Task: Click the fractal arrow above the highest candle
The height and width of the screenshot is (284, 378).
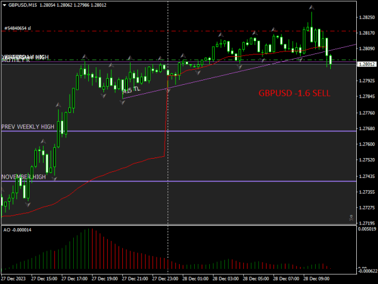Action: [311, 7]
